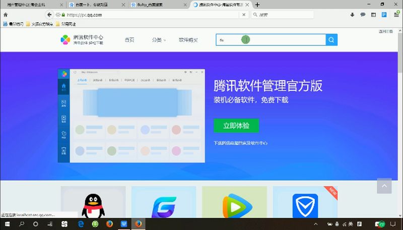This screenshot has height=230, width=403.
Task: Click the blue P extension icon
Action: pos(384,15)
